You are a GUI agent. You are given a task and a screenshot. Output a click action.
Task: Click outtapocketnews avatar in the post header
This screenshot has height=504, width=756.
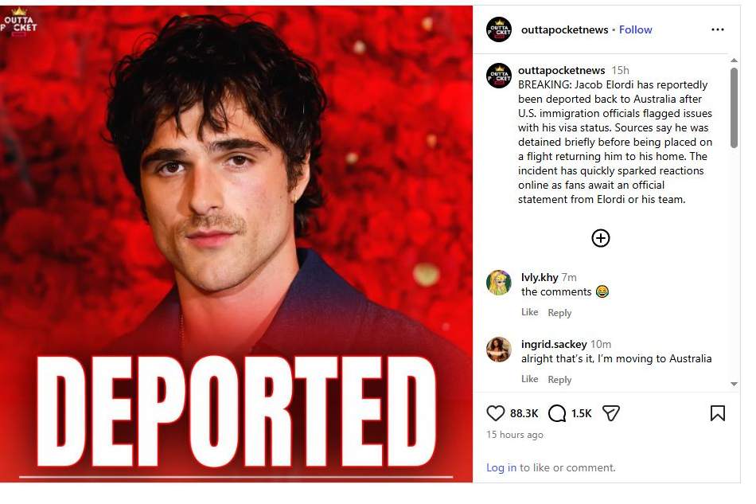point(499,29)
